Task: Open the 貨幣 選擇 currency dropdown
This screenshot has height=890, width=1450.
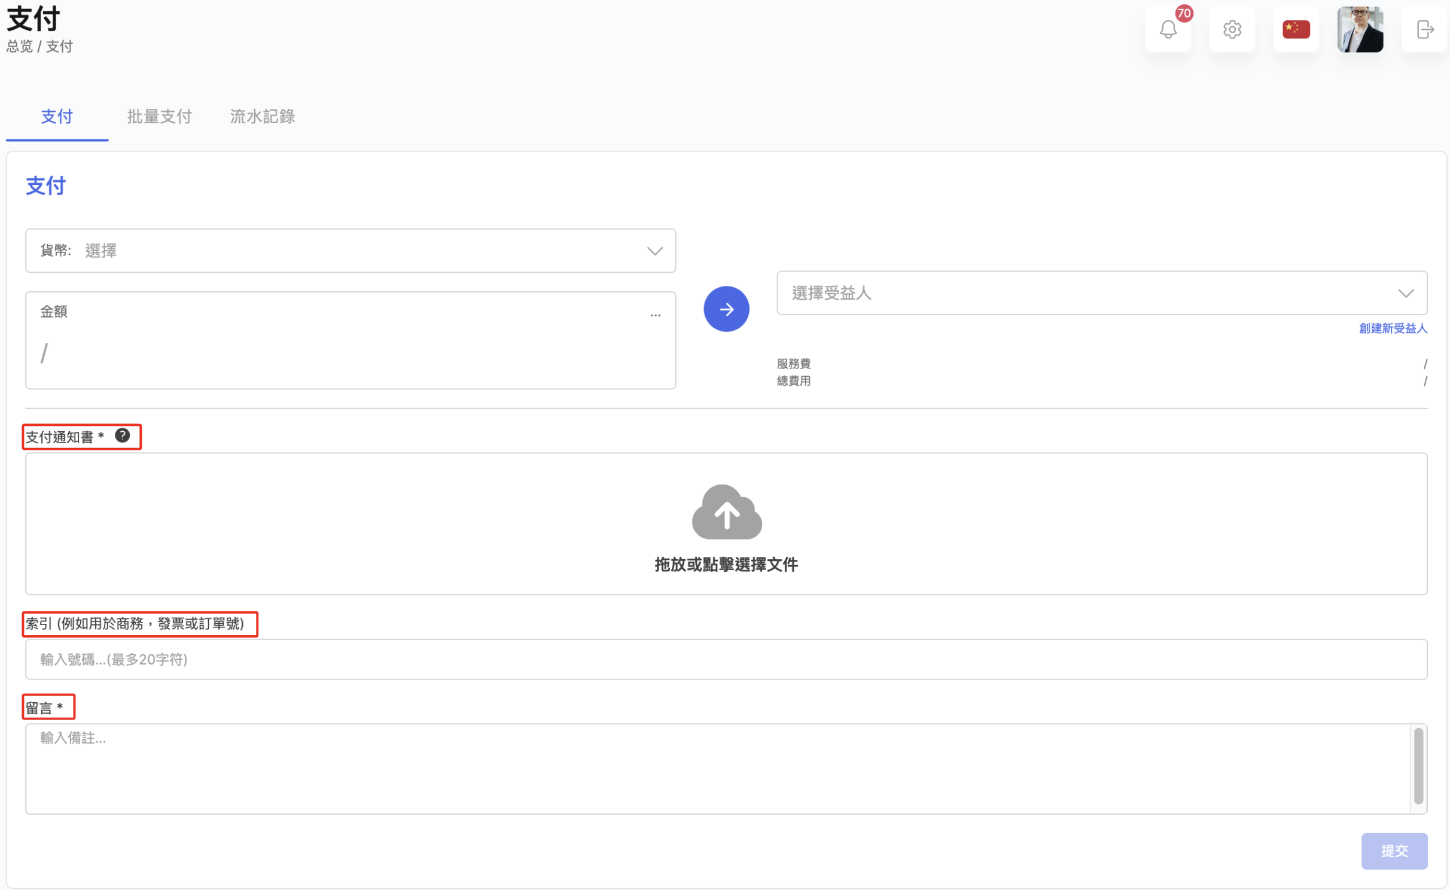Action: (x=351, y=251)
